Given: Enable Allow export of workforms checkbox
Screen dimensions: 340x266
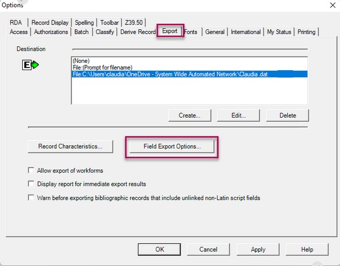Looking at the screenshot, I should click(x=31, y=170).
